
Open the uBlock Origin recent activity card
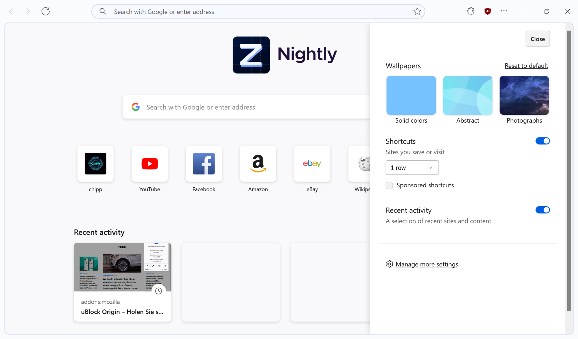click(122, 282)
